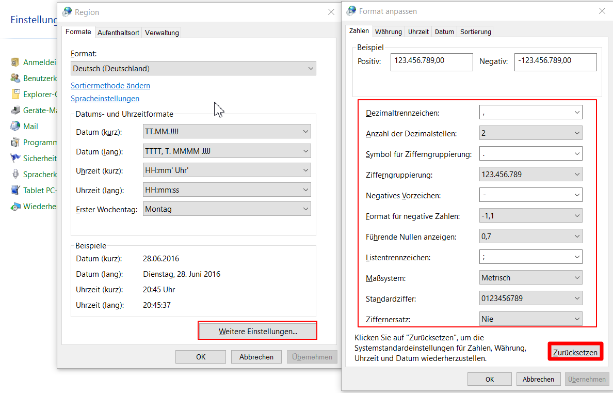
Task: Switch to the Uhrzeit tab
Action: pyautogui.click(x=418, y=32)
